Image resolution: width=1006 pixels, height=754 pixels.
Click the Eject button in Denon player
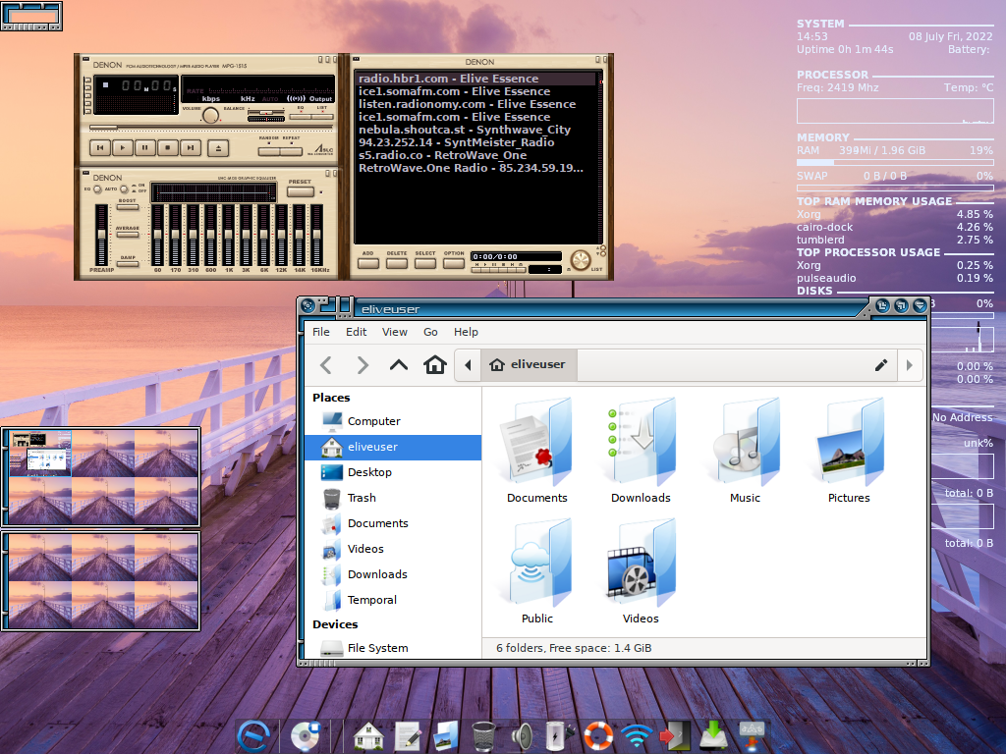(218, 148)
